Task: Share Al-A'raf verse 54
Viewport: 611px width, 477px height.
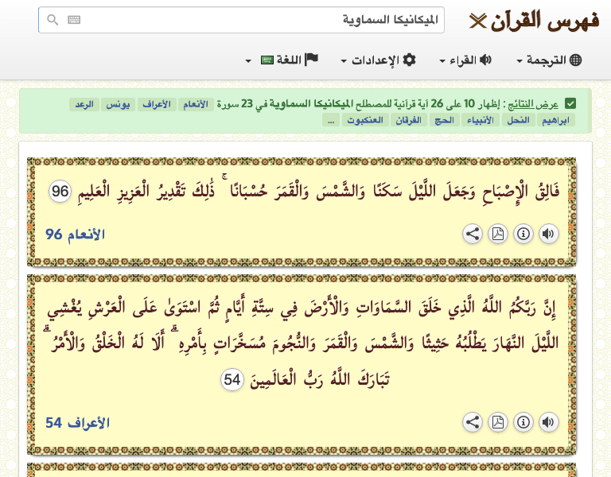Action: tap(473, 422)
